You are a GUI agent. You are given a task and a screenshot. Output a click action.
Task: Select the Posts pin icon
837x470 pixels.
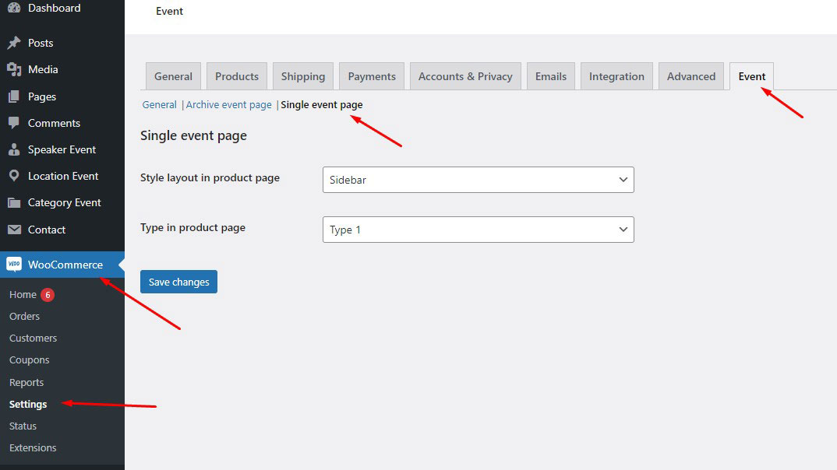[x=13, y=43]
